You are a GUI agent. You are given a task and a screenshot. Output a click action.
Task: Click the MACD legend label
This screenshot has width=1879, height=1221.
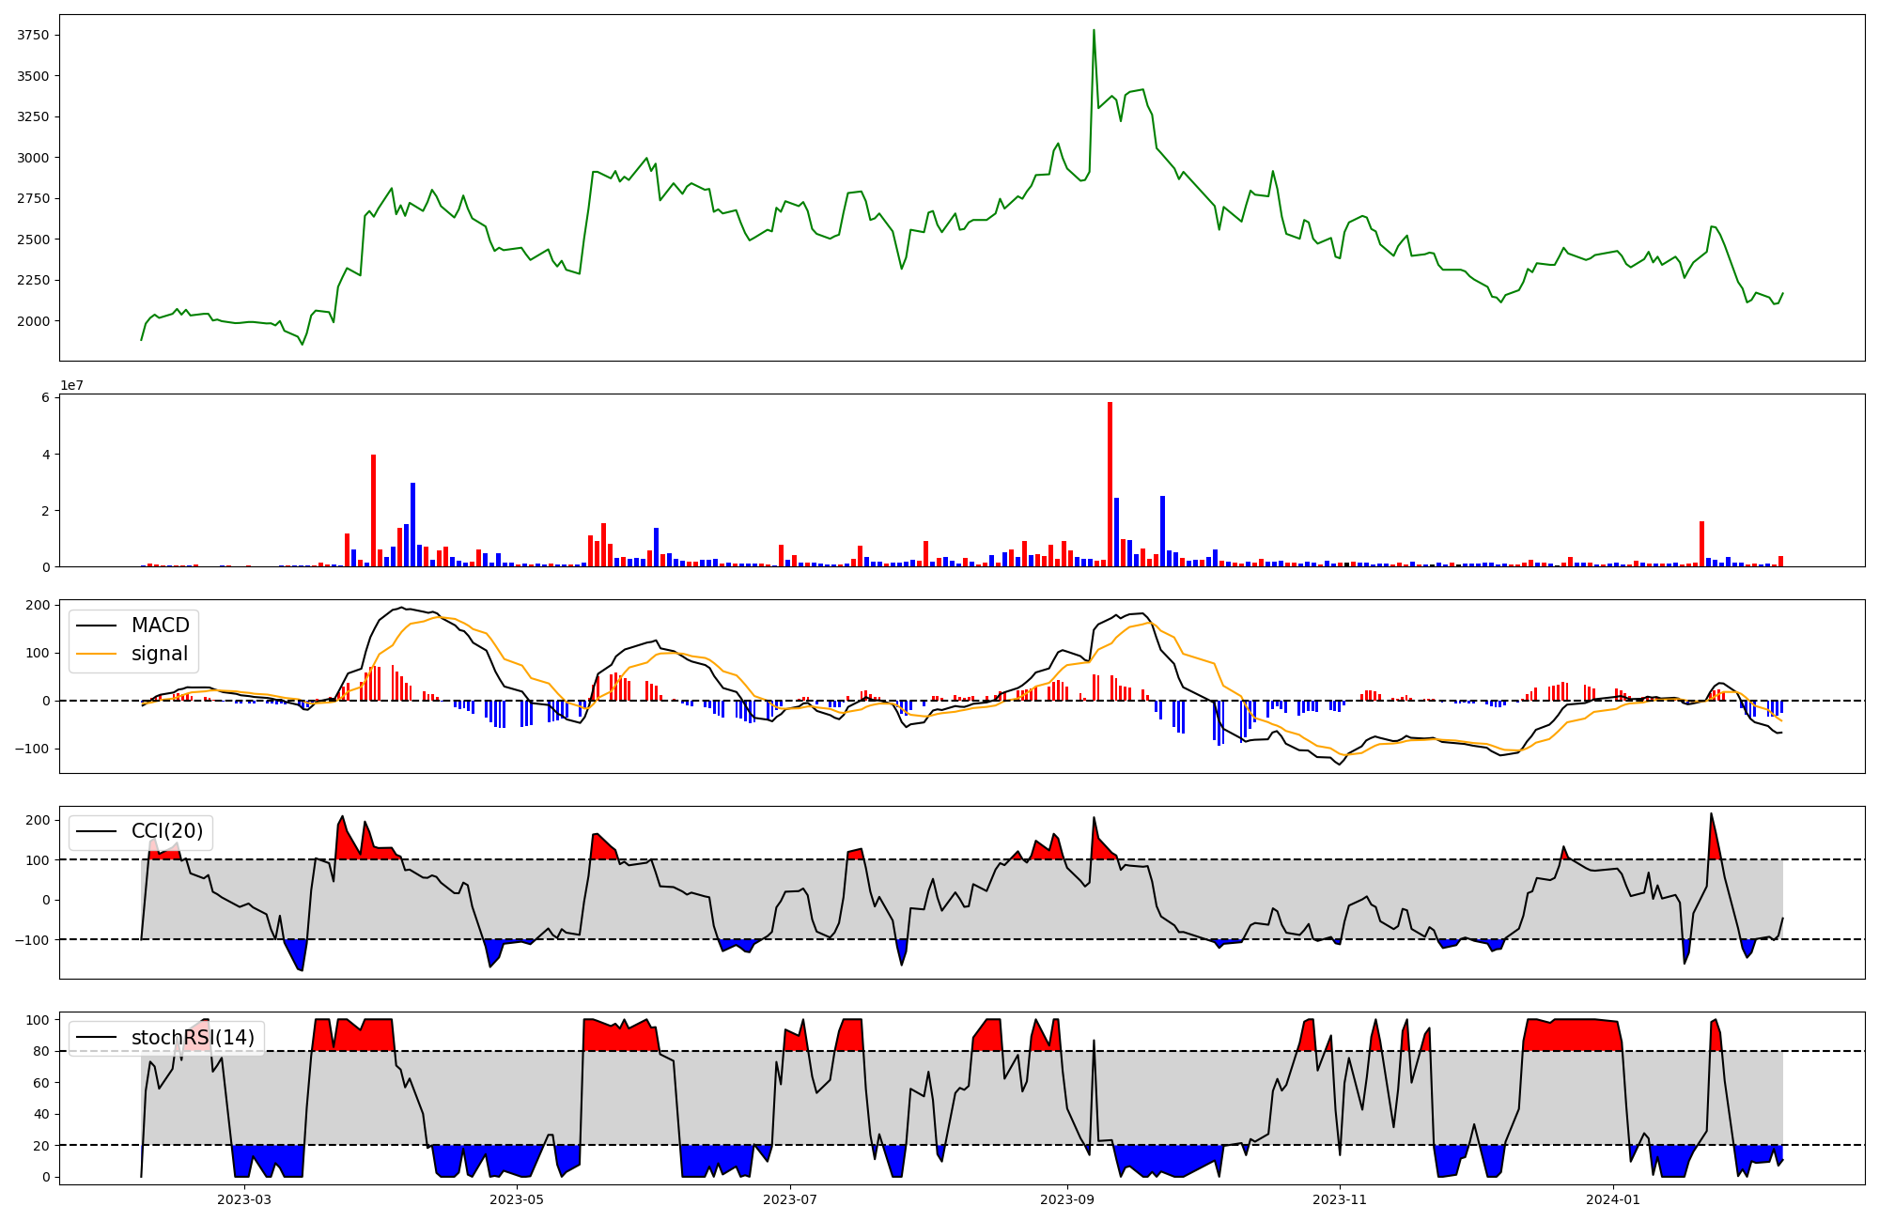click(160, 626)
